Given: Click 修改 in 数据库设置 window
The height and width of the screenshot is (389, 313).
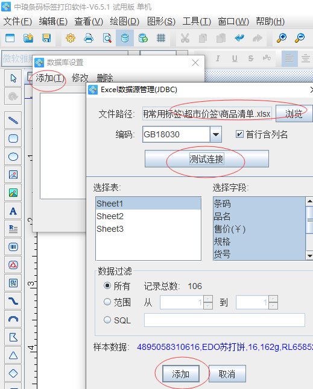Looking at the screenshot, I should pyautogui.click(x=80, y=78).
